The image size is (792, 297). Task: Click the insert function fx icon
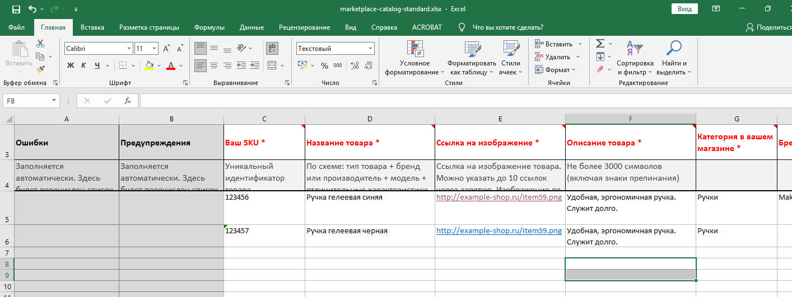[128, 101]
